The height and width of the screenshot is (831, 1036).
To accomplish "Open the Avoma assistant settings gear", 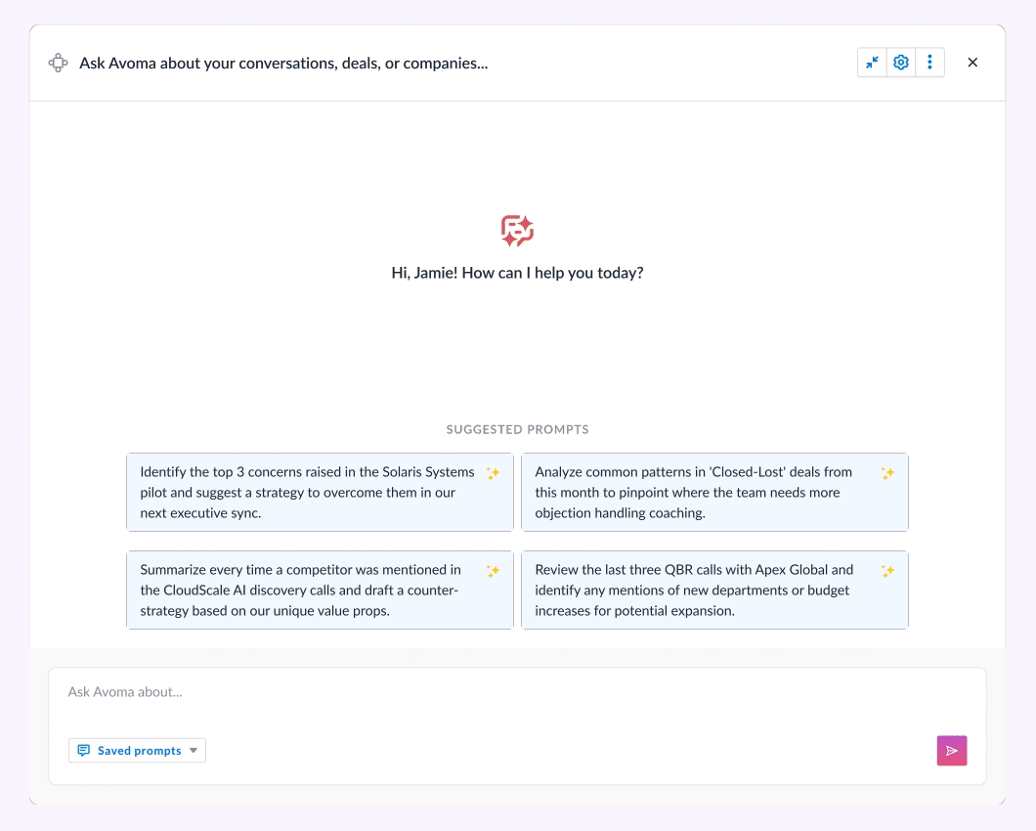I will point(900,62).
